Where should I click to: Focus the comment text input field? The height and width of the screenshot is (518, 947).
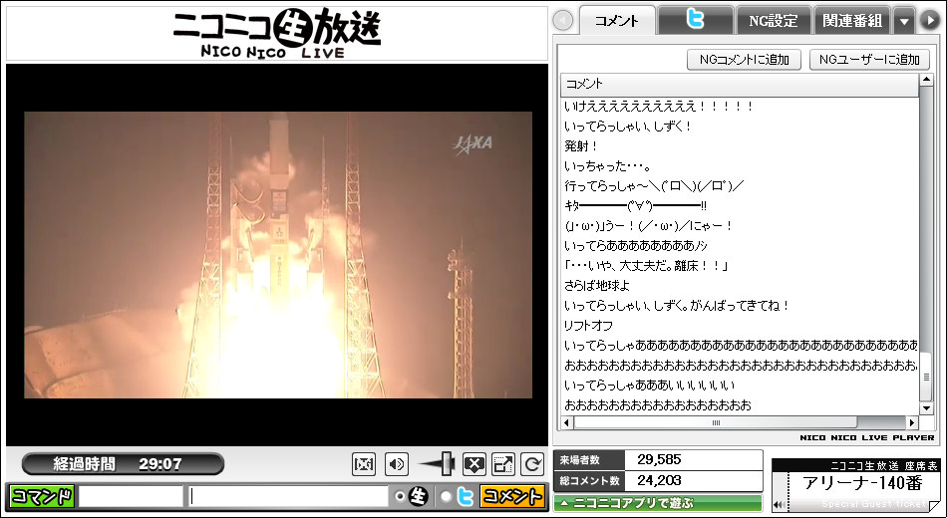[287, 496]
